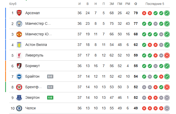176x114 pixels.
Task: Open the Ливерпуль team link
Action: [x=34, y=55]
